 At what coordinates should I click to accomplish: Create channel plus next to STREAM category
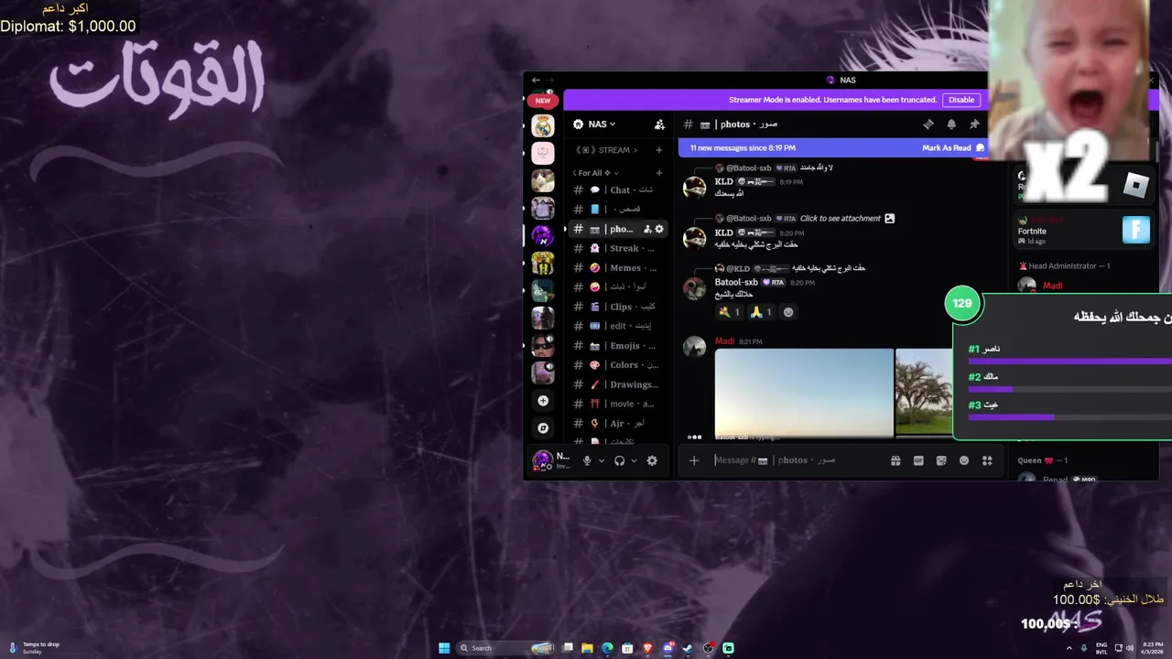pos(659,150)
